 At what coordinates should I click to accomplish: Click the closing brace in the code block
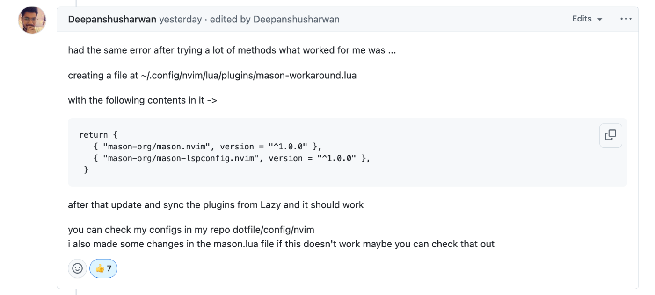coord(86,170)
